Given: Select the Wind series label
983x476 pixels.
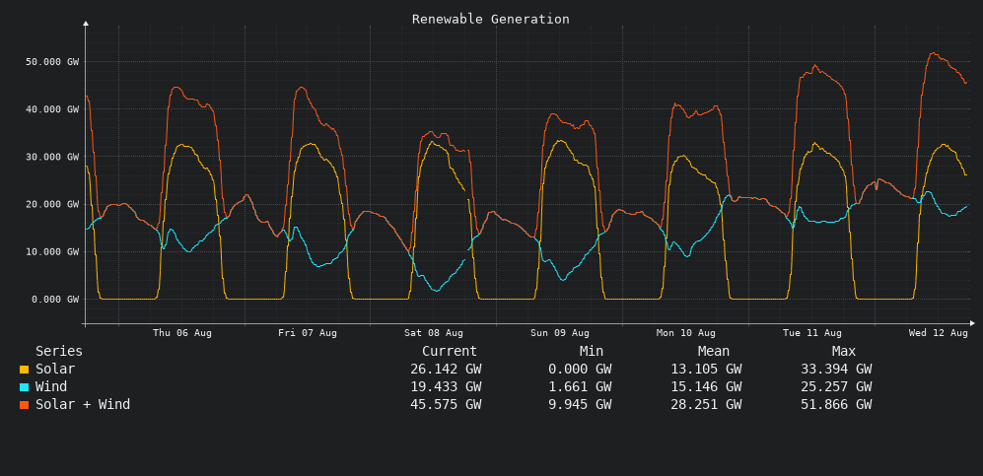Looking at the screenshot, I should (x=51, y=386).
